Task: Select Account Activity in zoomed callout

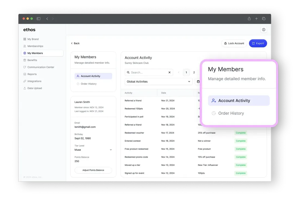Action: pos(239,101)
